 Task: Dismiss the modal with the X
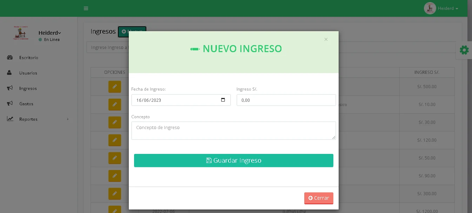(326, 39)
